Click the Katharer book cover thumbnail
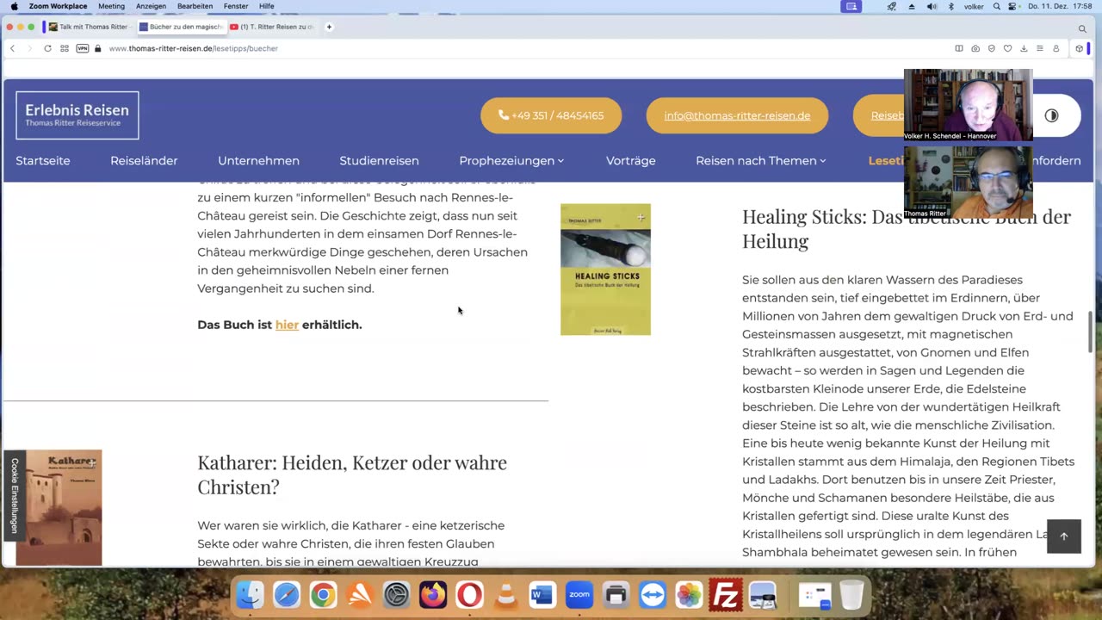The width and height of the screenshot is (1102, 620). [59, 507]
